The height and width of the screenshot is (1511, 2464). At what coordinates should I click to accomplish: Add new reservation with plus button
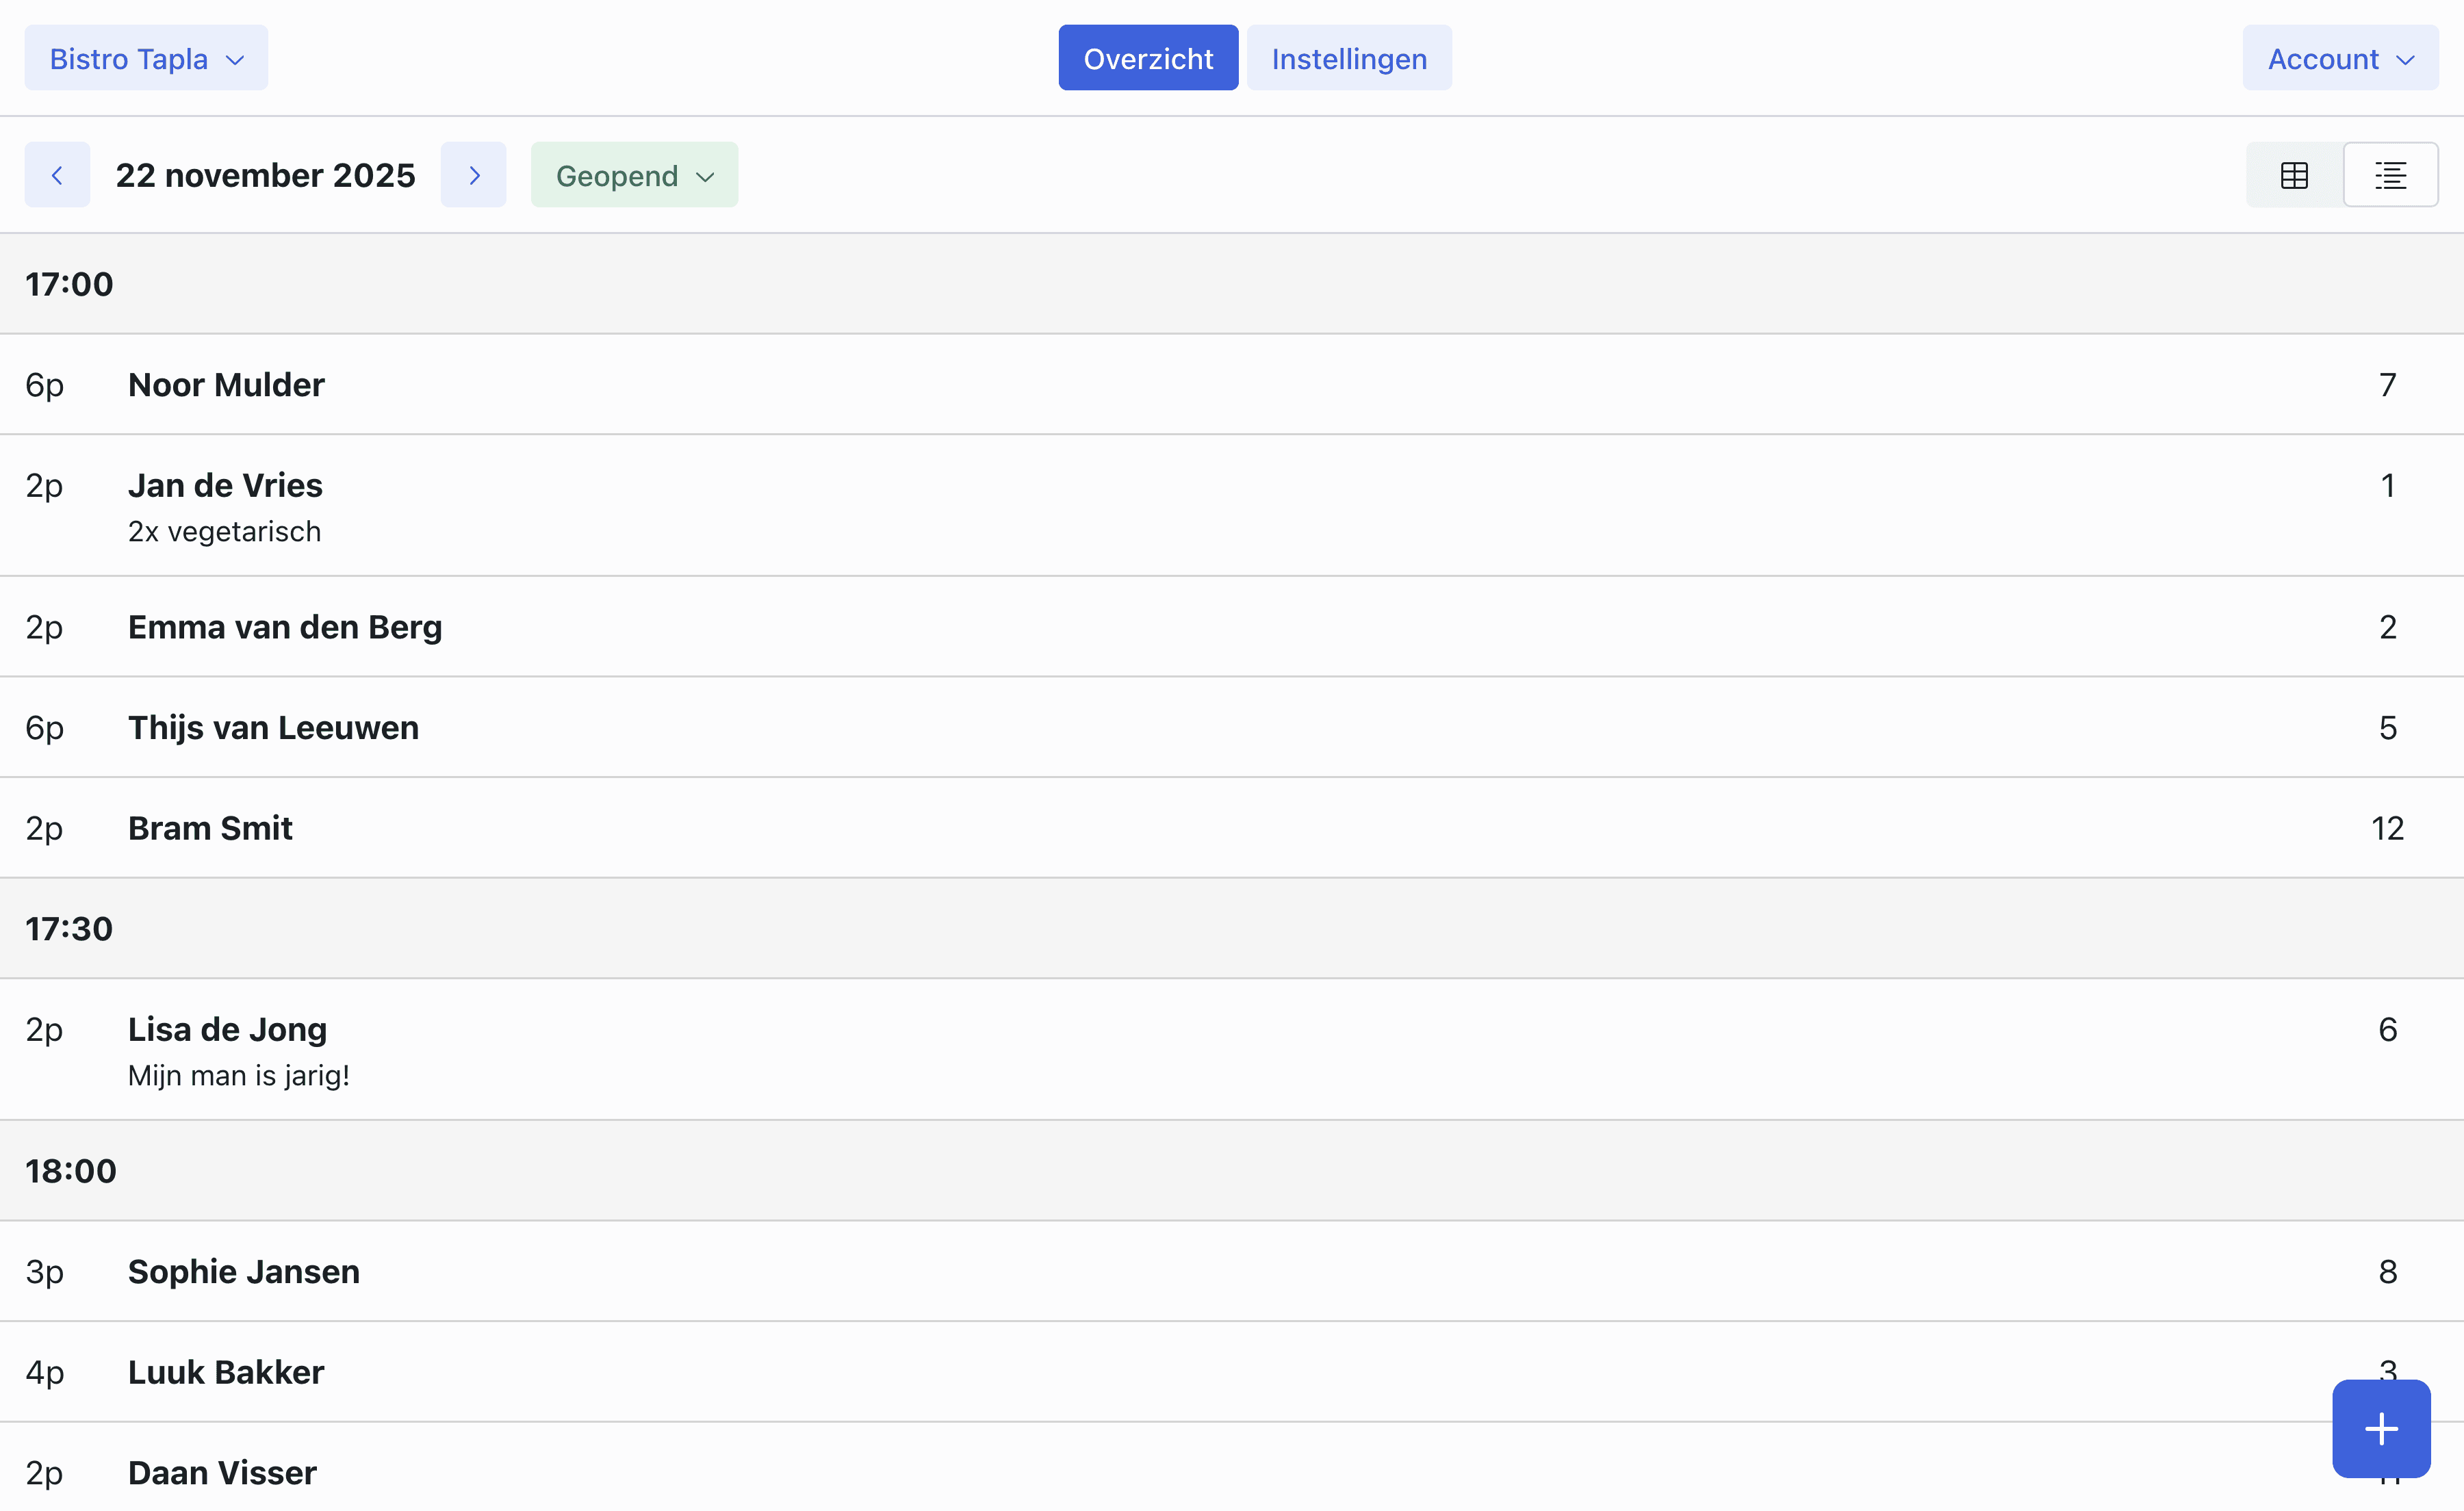point(2381,1428)
